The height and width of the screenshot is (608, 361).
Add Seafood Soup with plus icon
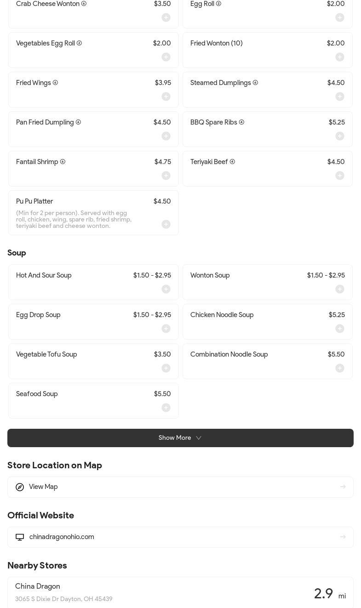click(x=166, y=408)
